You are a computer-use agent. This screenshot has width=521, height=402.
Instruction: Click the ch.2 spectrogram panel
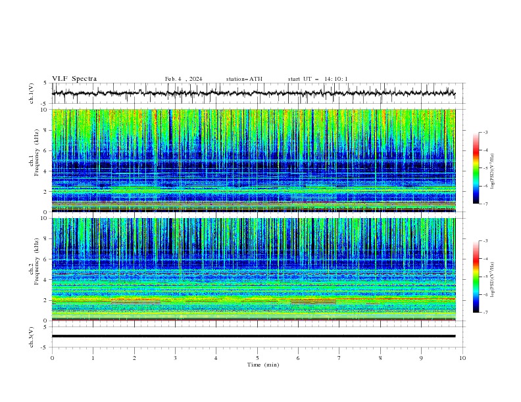tap(253, 269)
